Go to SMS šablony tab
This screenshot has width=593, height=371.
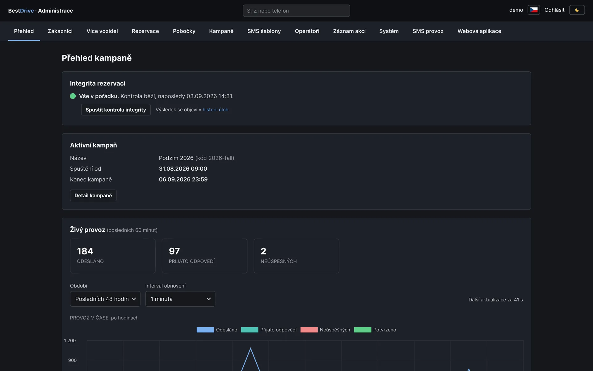coord(264,31)
